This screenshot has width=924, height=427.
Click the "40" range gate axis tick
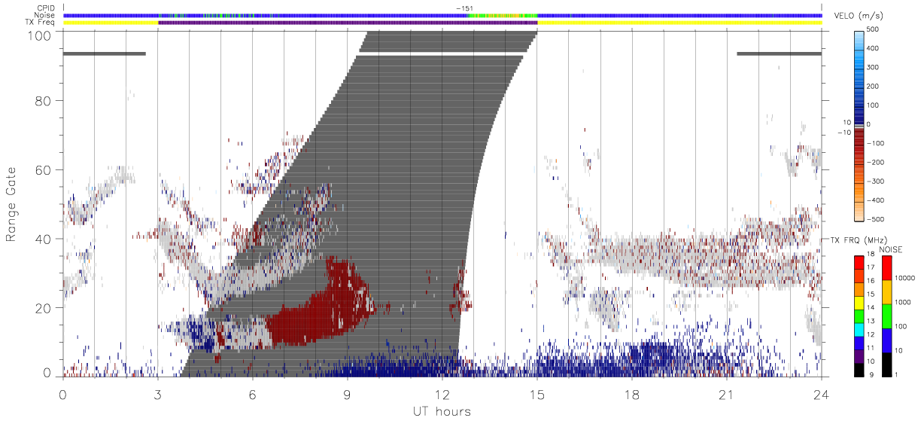click(44, 239)
